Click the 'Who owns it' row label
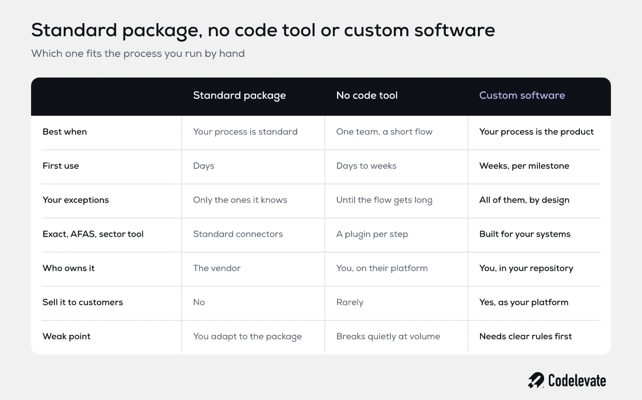This screenshot has height=400, width=642. (68, 268)
